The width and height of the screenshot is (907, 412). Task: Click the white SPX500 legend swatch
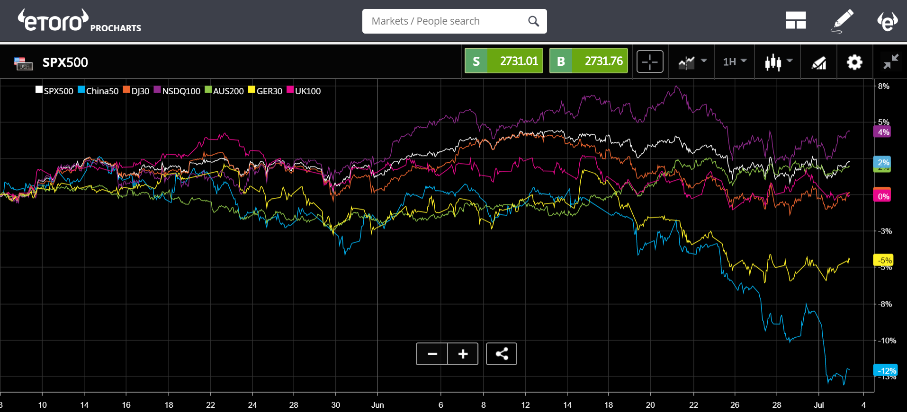coord(39,89)
